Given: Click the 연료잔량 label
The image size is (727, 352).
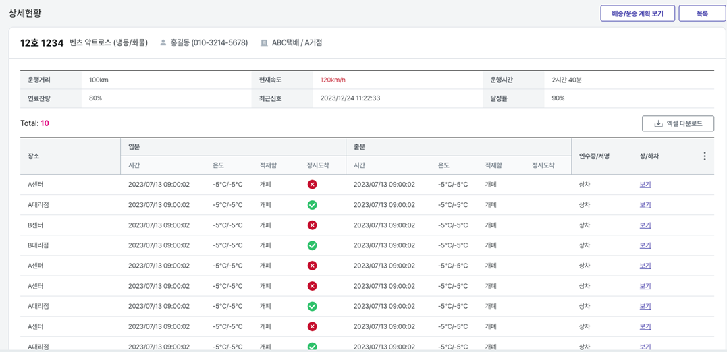Looking at the screenshot, I should pos(39,98).
